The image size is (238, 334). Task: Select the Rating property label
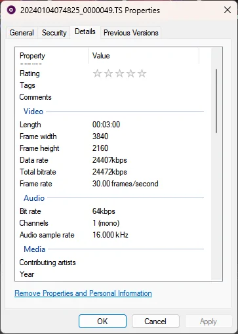[30, 73]
